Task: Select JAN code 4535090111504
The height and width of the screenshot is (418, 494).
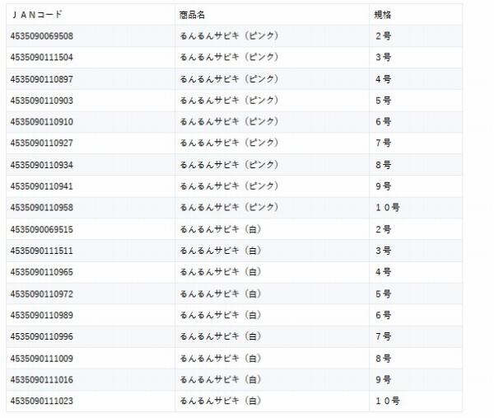Action: coord(42,58)
